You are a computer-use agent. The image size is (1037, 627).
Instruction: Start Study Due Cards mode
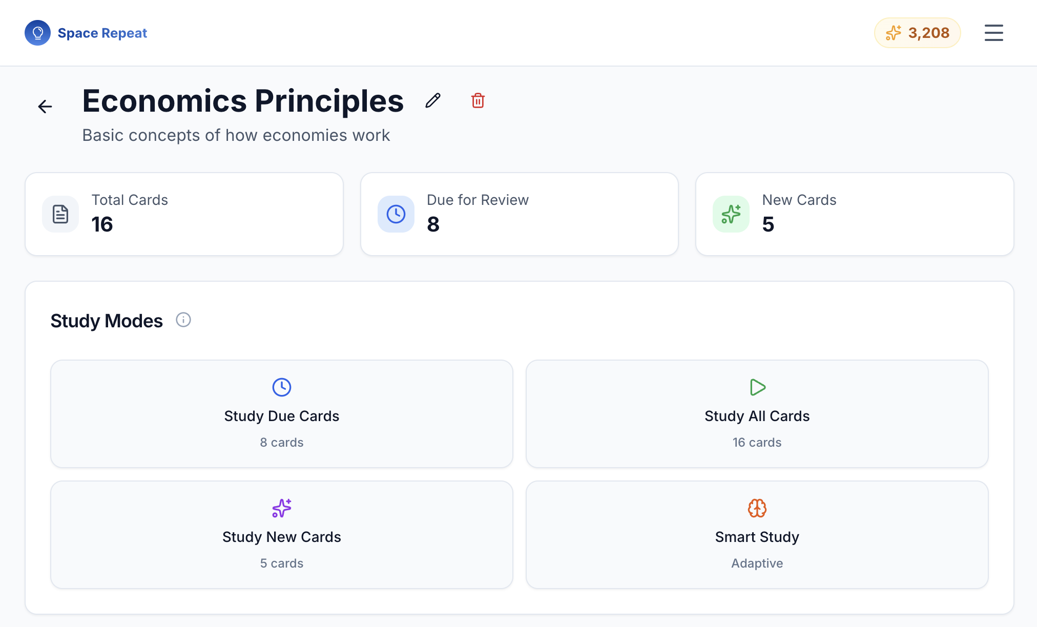coord(281,414)
